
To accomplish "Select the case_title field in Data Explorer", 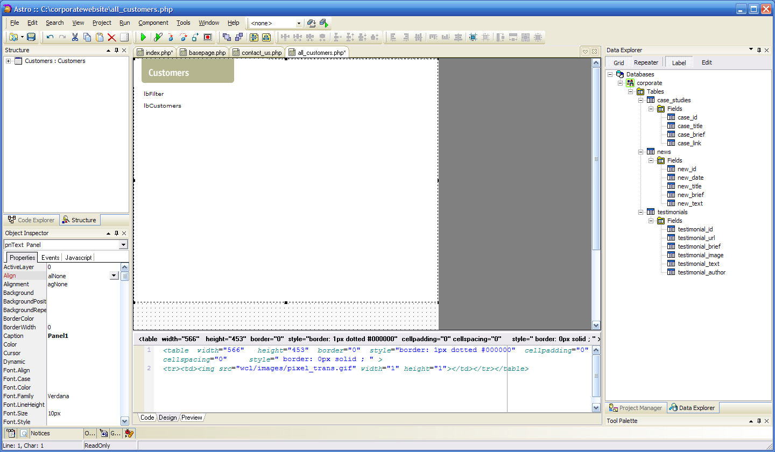I will click(690, 126).
